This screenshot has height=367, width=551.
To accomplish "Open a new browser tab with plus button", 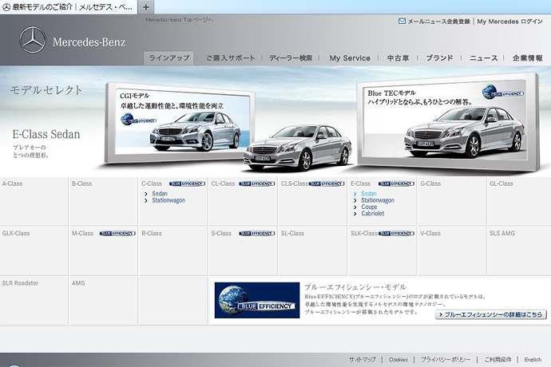I will coord(146,7).
